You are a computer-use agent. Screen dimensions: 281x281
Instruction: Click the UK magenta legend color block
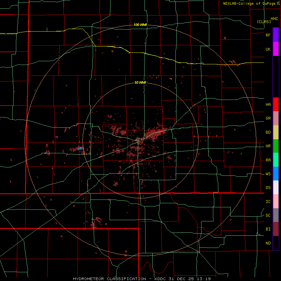point(276,49)
